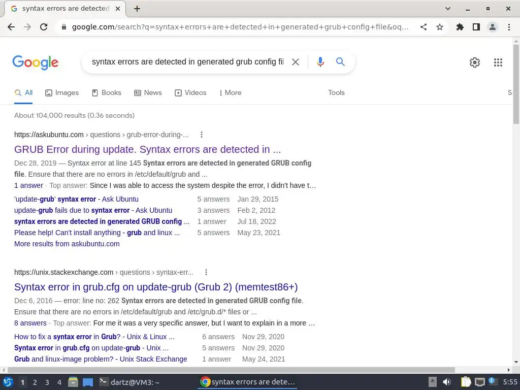
Task: Reload the current page
Action: pos(44,27)
